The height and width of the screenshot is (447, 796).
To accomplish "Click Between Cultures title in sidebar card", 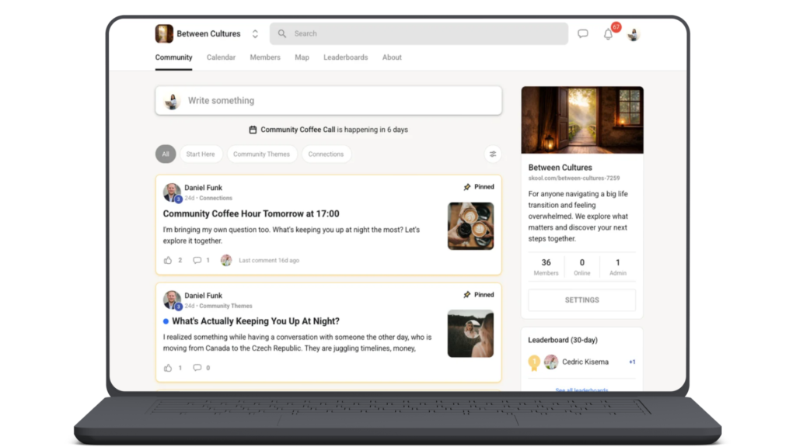I will (x=560, y=168).
